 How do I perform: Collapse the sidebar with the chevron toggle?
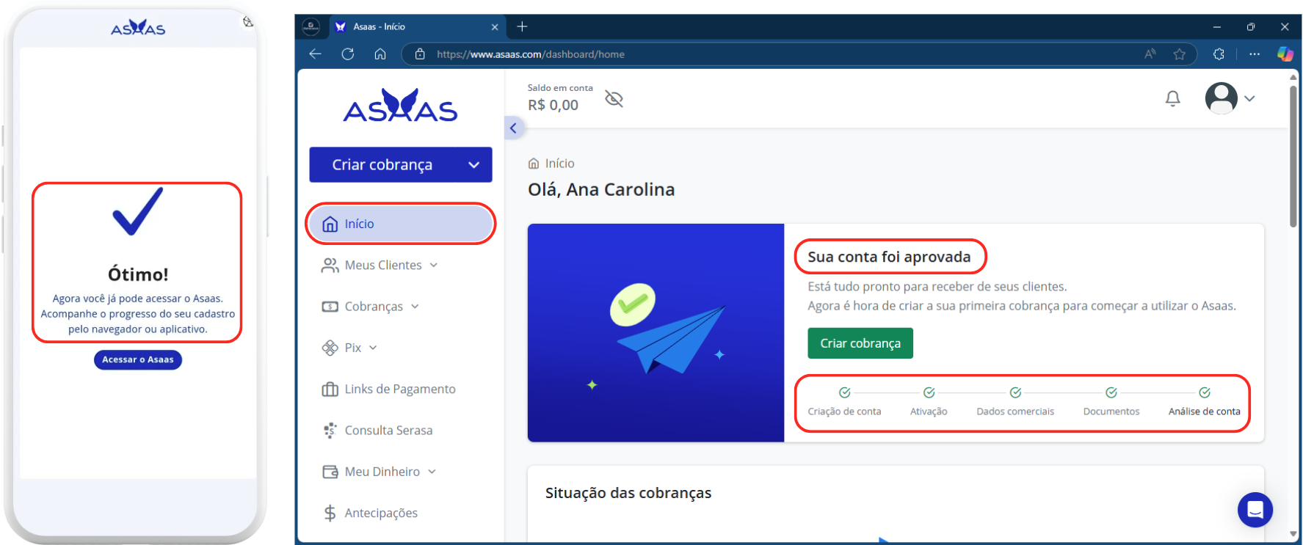pyautogui.click(x=513, y=128)
